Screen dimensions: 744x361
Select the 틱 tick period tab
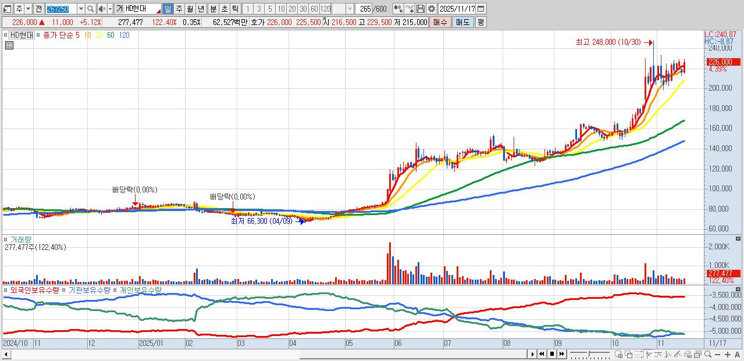point(235,9)
